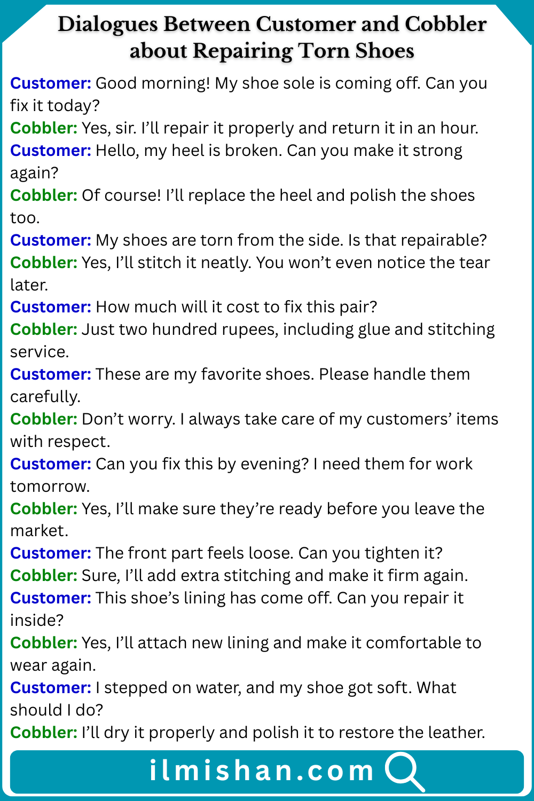534x801 pixels.
Task: Click the 'Just two hundred rupees' reply
Action: coord(288,329)
